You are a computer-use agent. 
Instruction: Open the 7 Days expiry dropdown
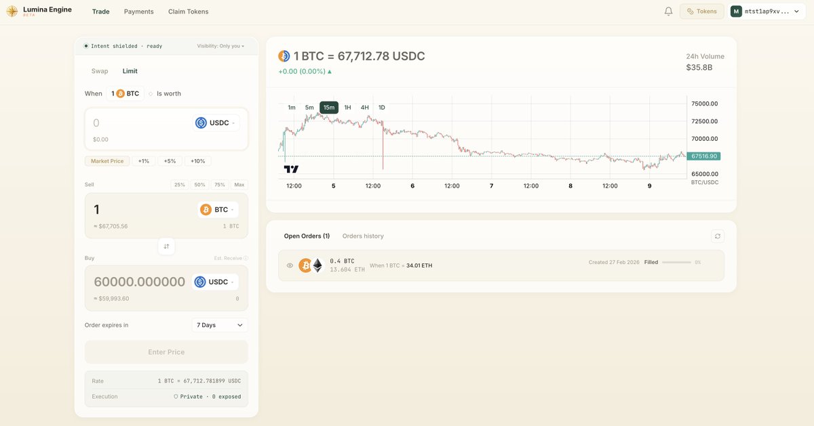pos(220,325)
